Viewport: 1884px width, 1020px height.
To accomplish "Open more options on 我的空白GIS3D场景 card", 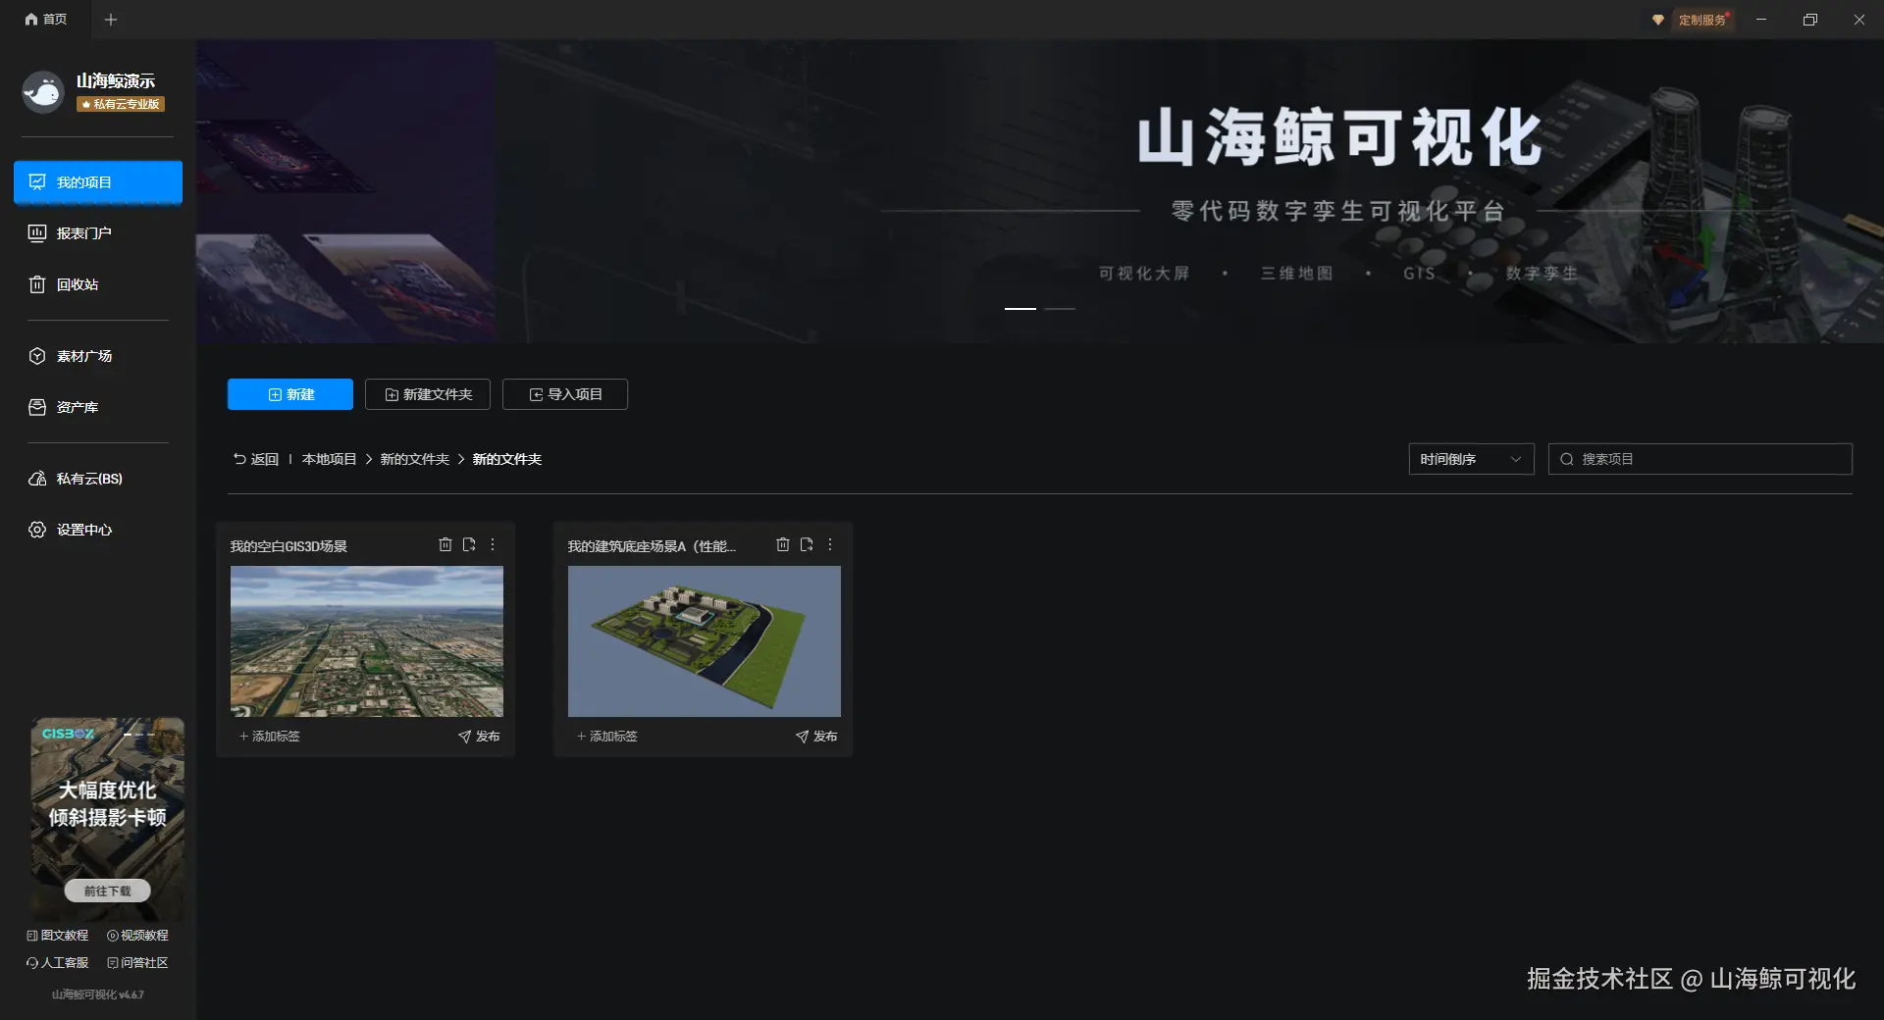I will coord(493,544).
